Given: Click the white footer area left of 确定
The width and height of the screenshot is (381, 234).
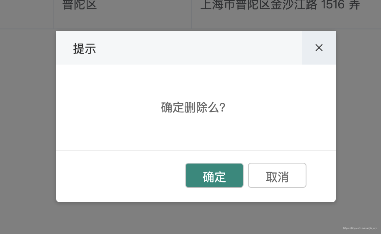Looking at the screenshot, I should click(x=121, y=176).
